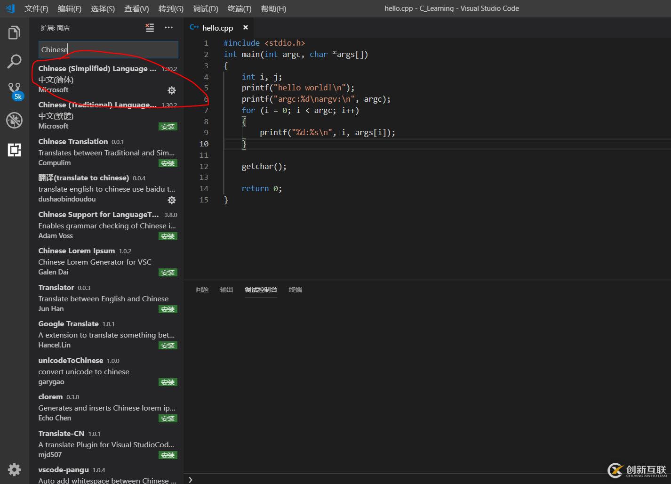Open the 帮助(H) menu
Screen dimensions: 671x484
(273, 8)
